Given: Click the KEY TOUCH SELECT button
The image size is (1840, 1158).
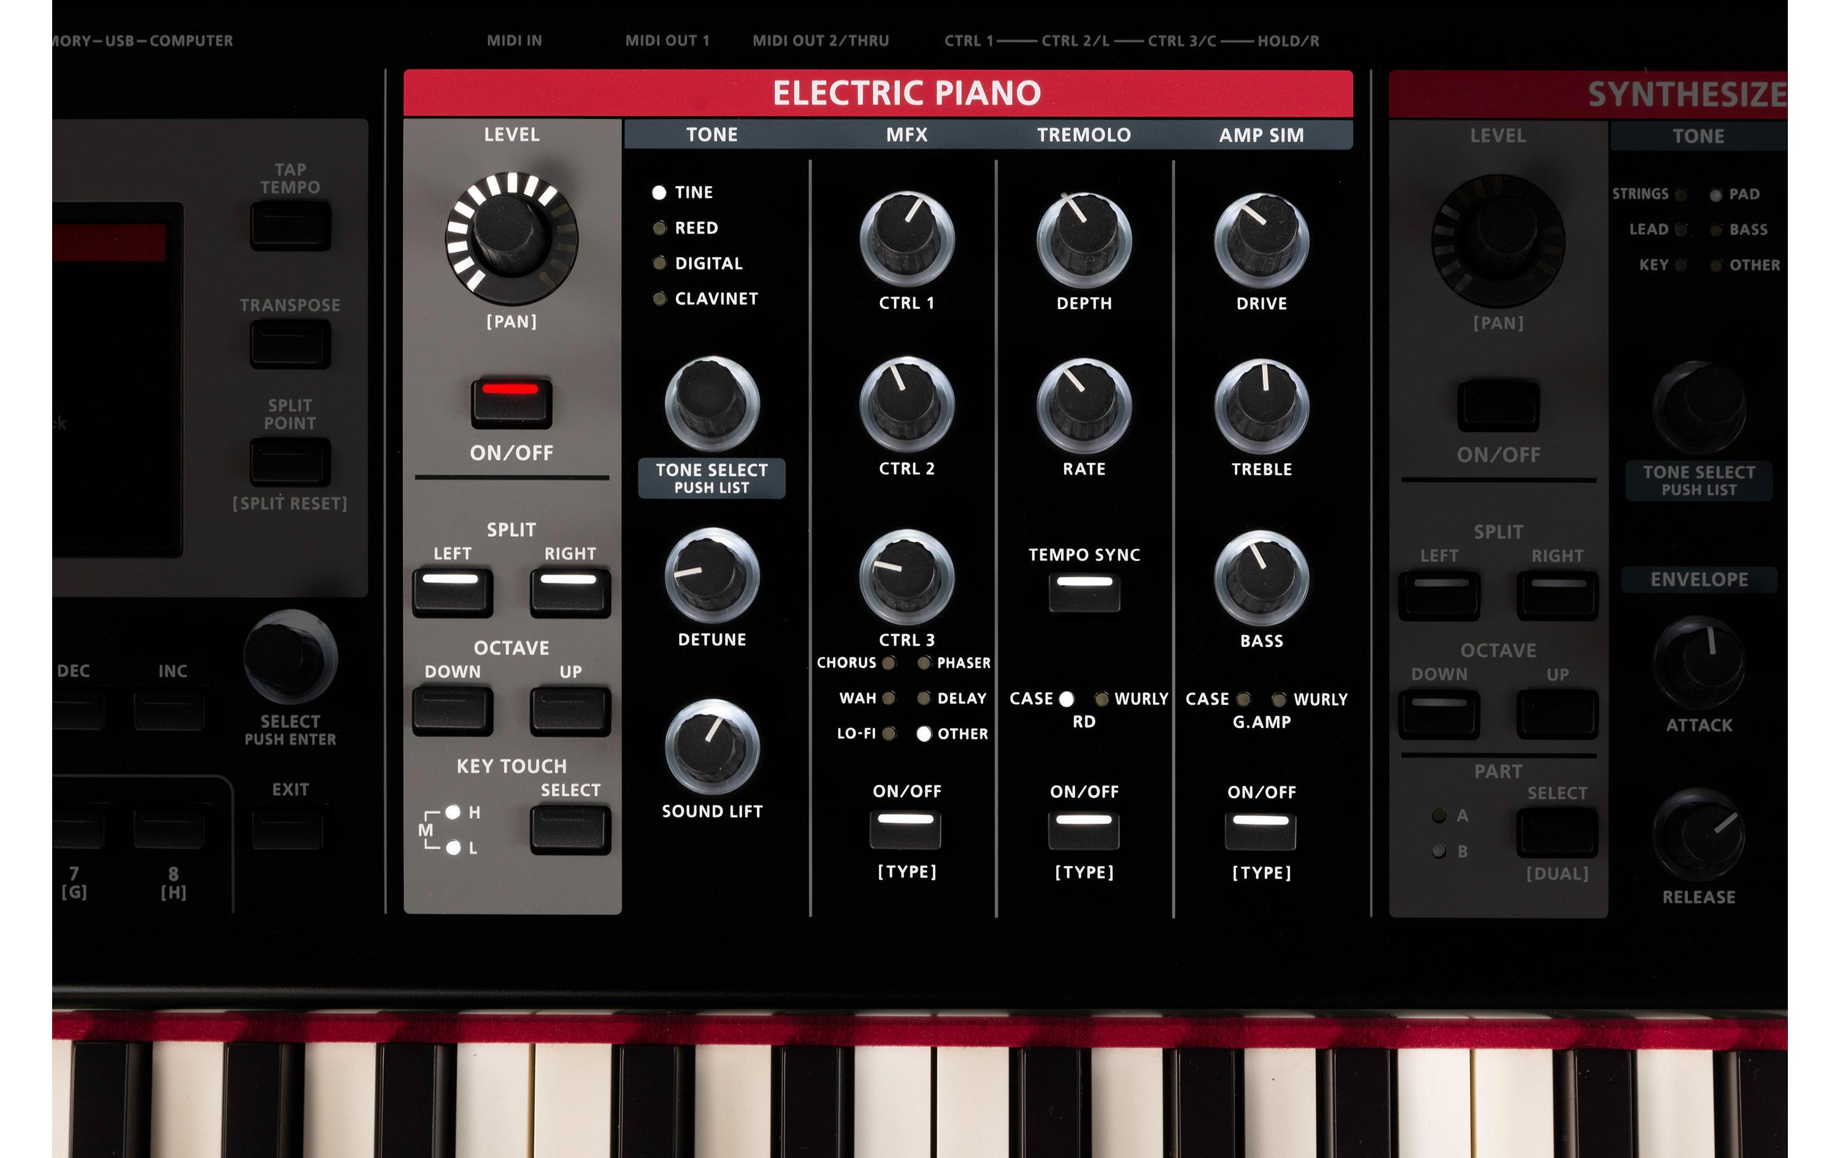Looking at the screenshot, I should click(570, 829).
